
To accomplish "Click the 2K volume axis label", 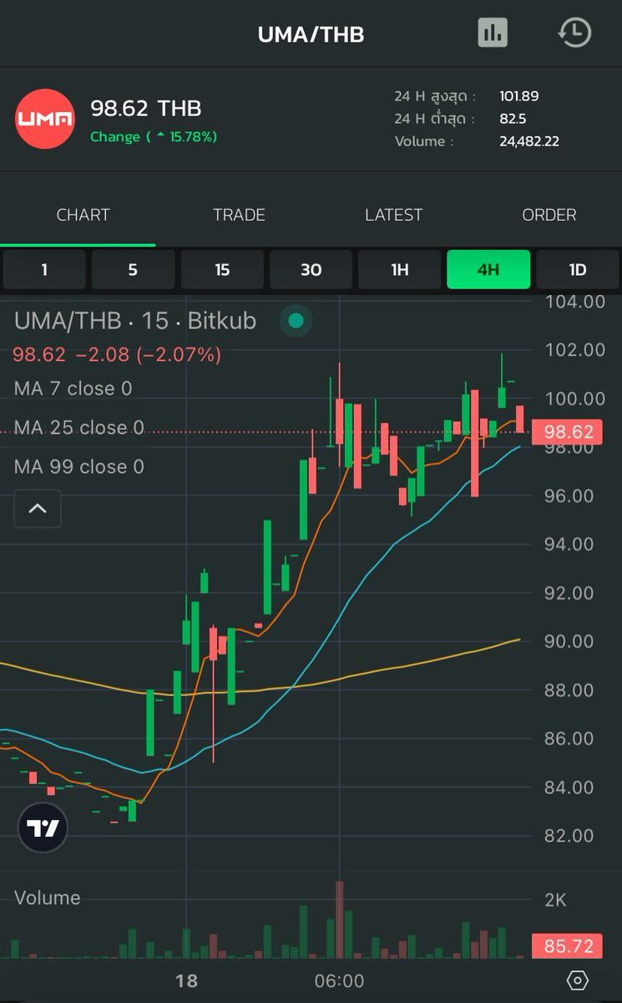I will coord(556,899).
